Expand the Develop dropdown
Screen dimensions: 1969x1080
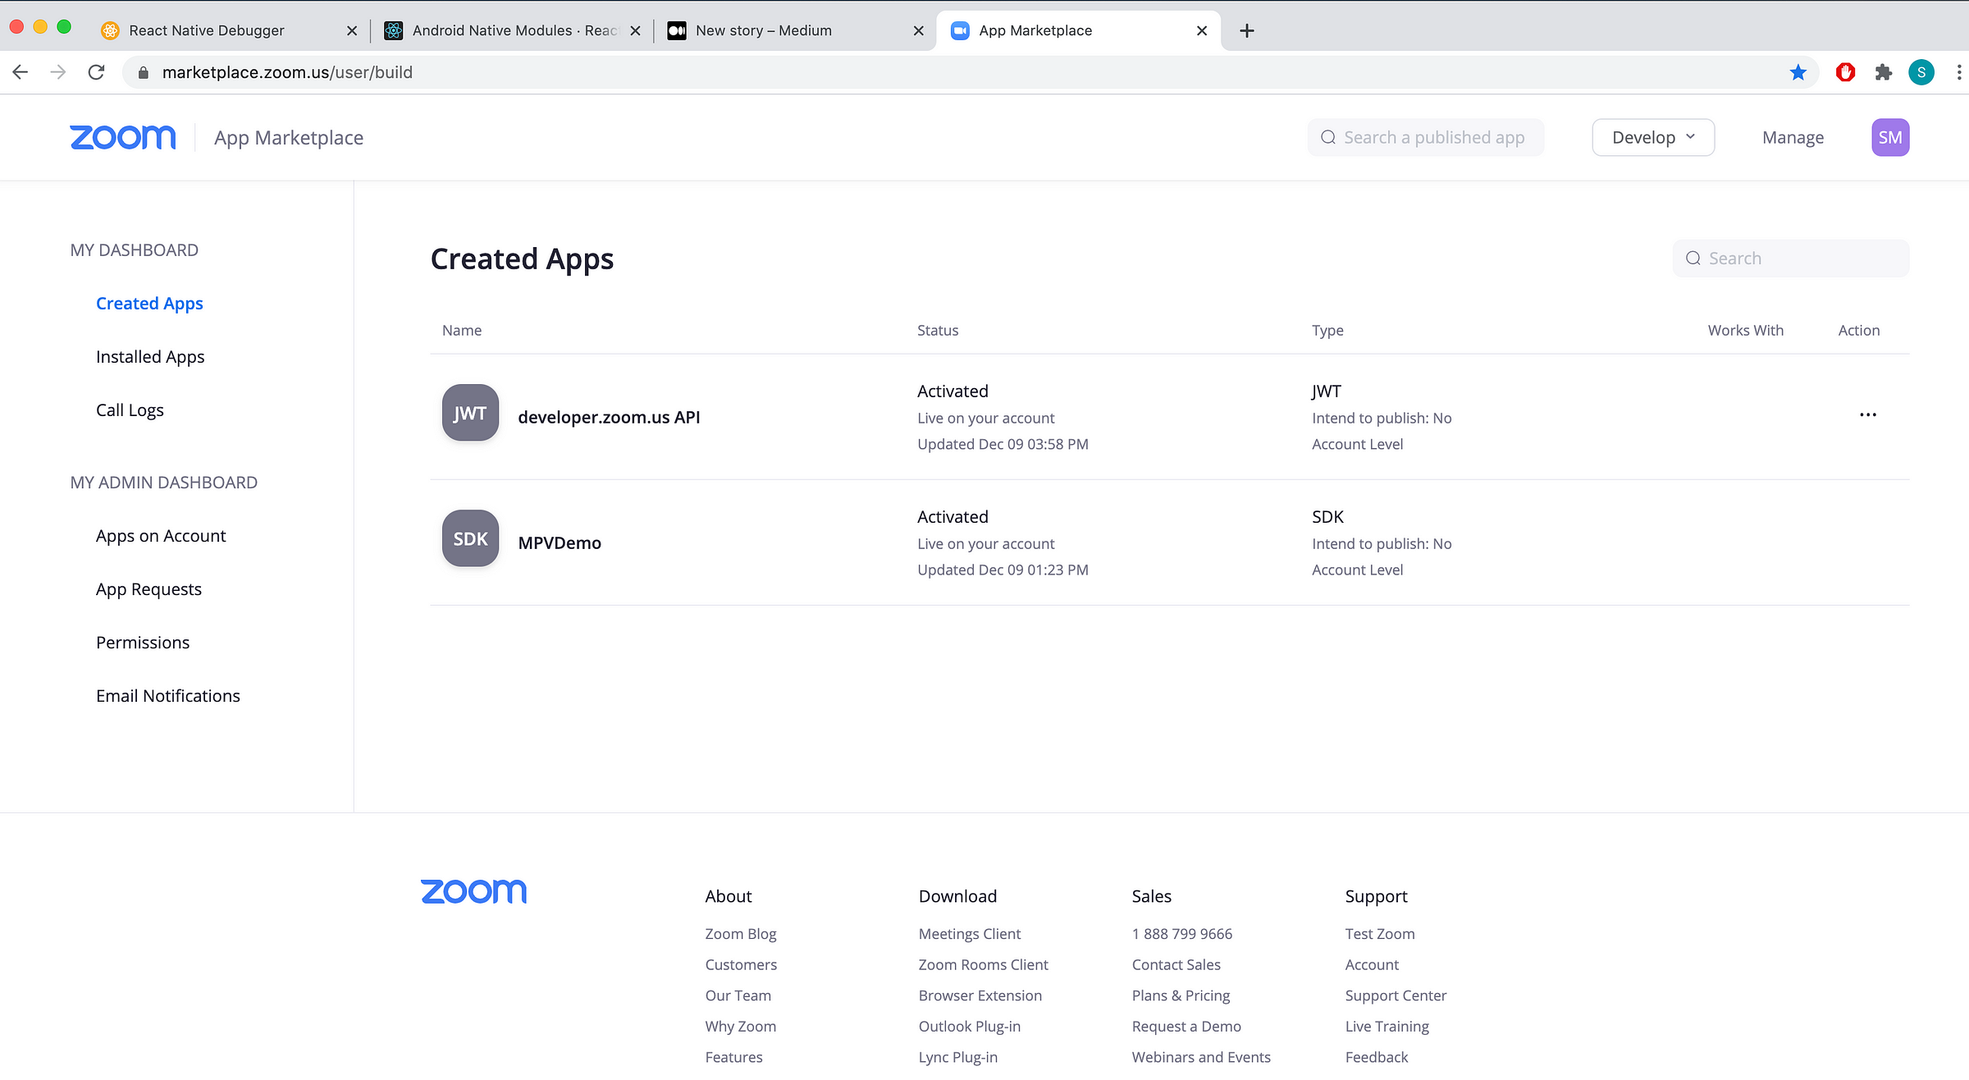tap(1652, 137)
